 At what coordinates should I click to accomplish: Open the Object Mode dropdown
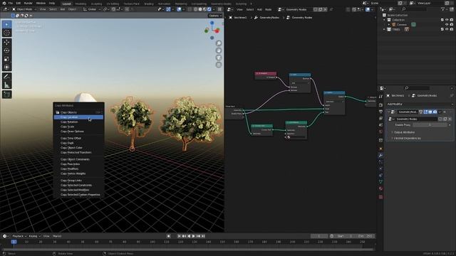pos(24,9)
